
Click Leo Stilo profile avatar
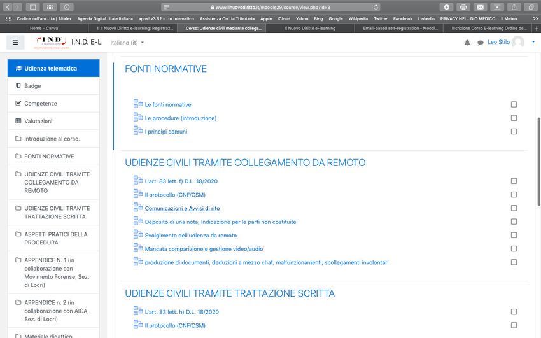518,42
